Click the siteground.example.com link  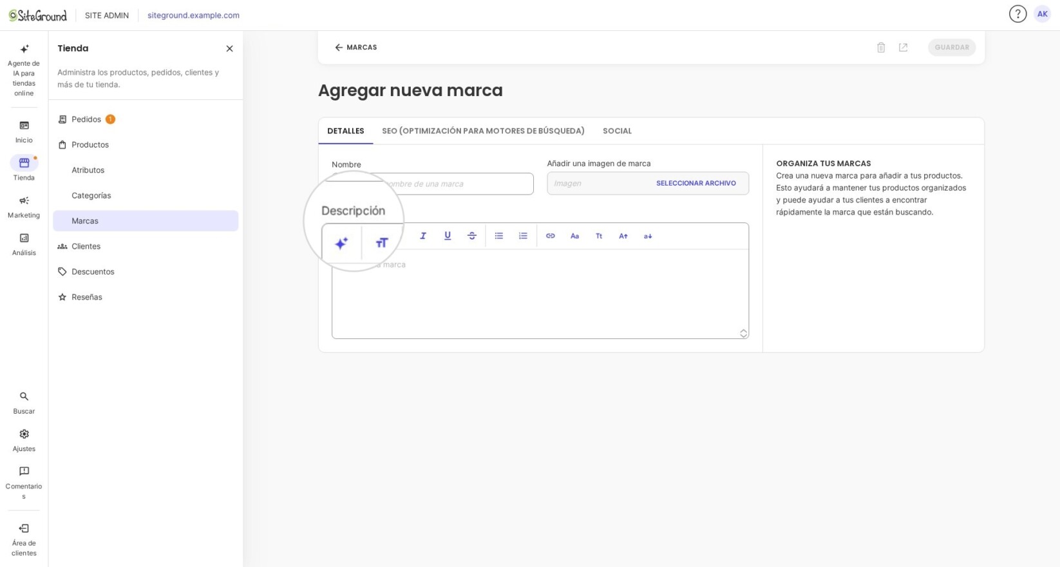pyautogui.click(x=193, y=15)
